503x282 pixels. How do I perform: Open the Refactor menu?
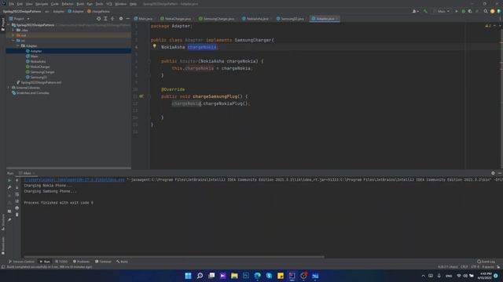(x=68, y=4)
